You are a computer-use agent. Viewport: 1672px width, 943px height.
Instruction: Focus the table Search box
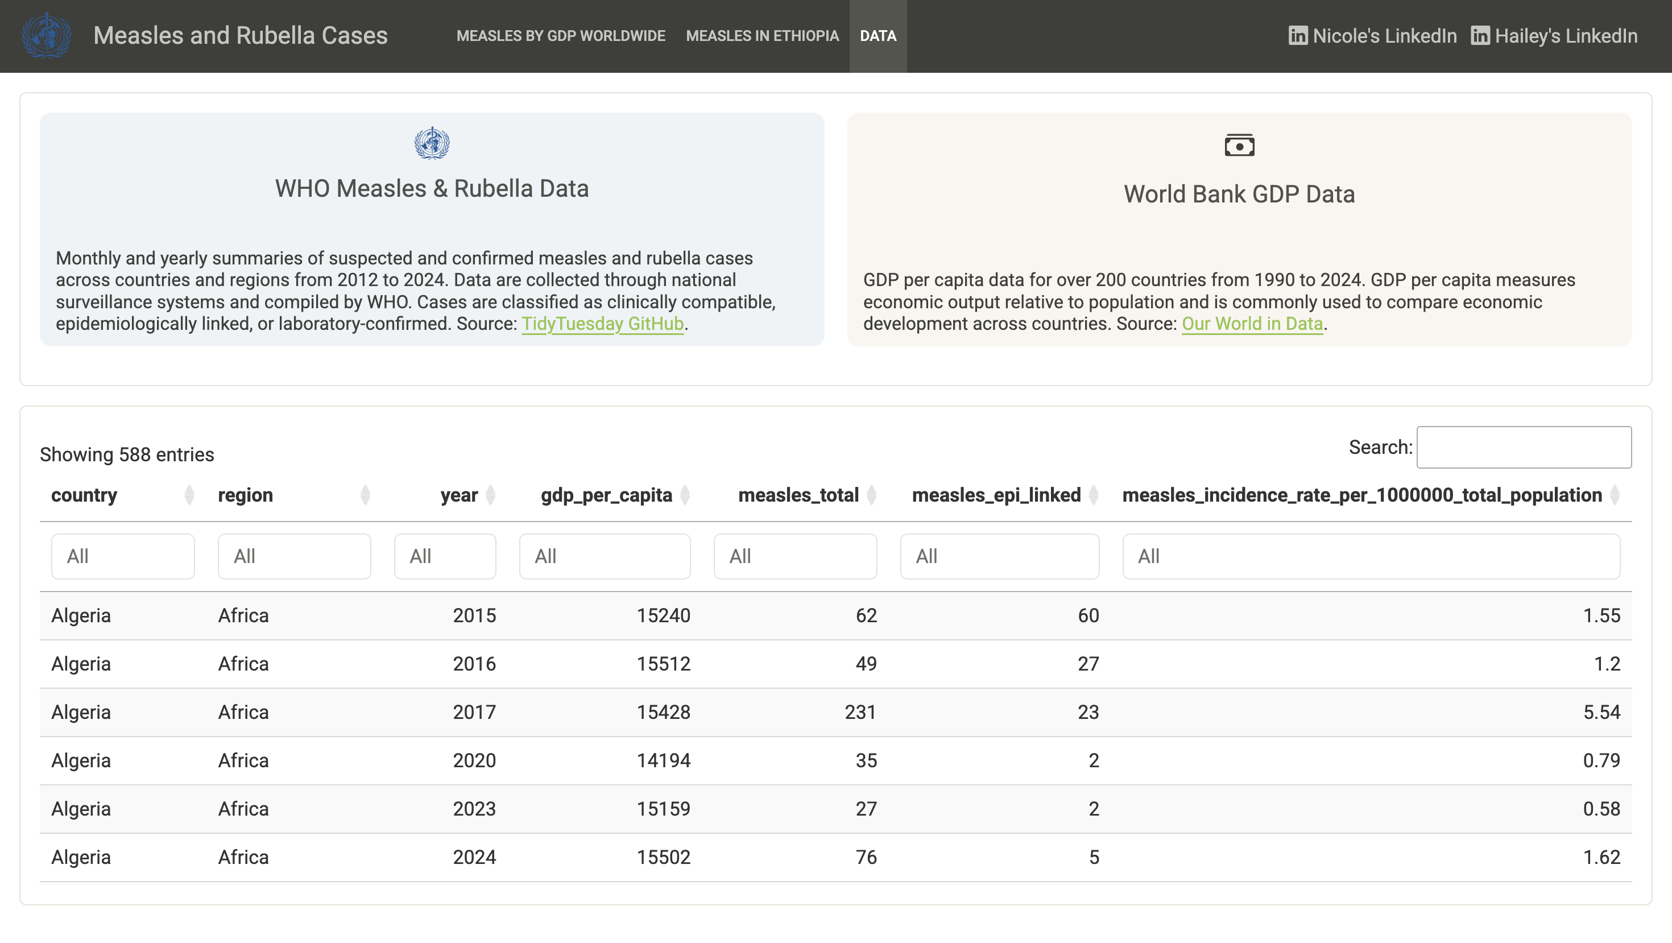pyautogui.click(x=1524, y=447)
